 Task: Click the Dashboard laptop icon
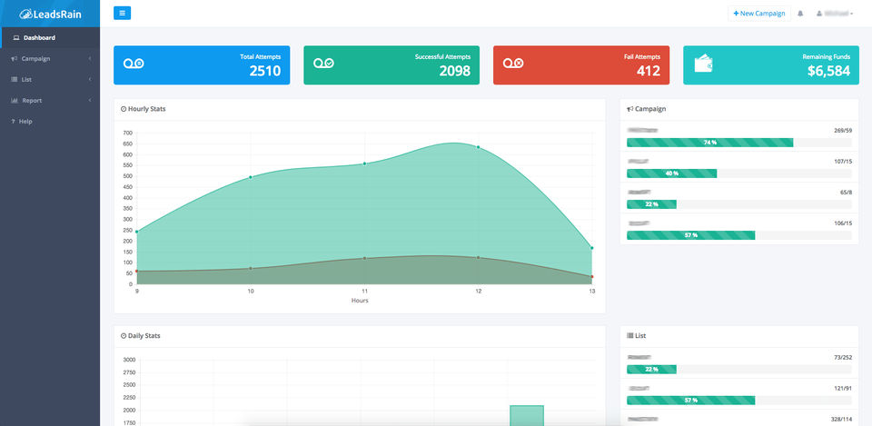pos(16,38)
